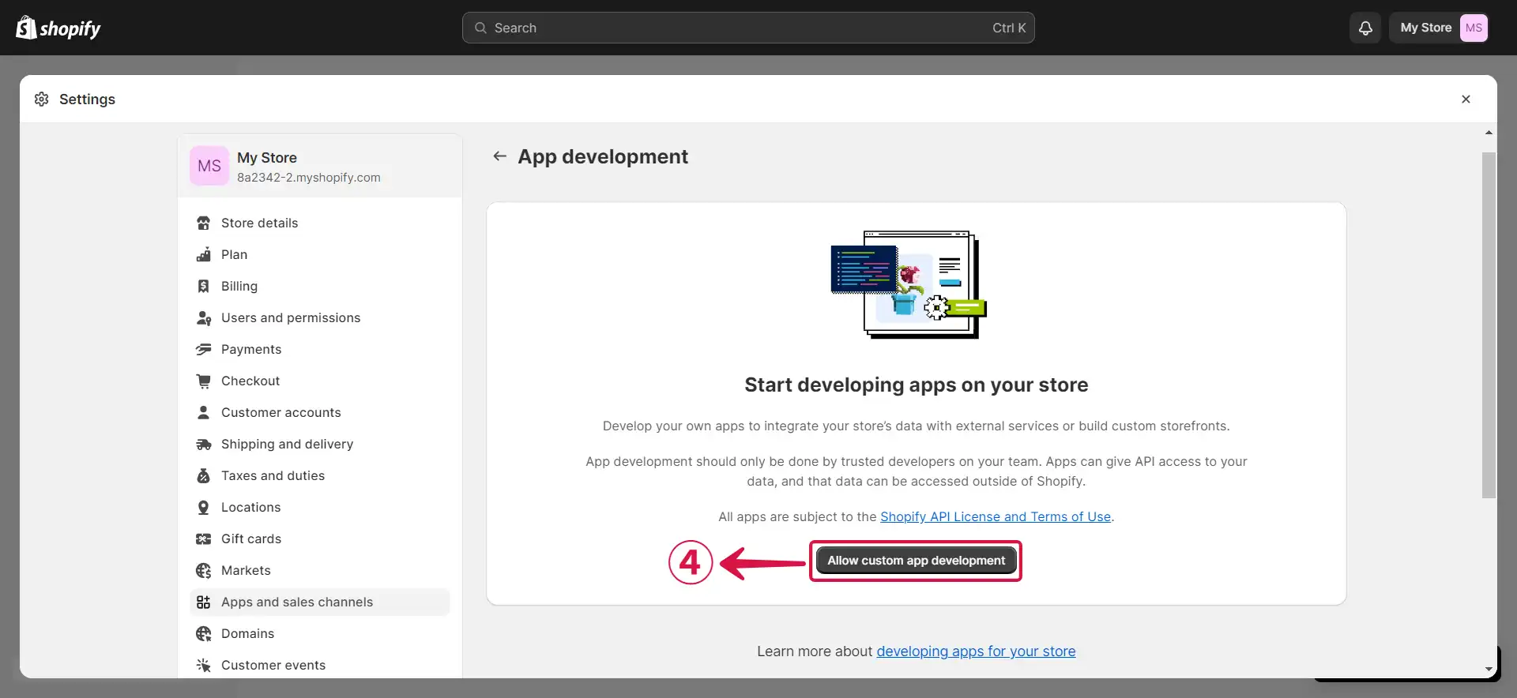Image resolution: width=1517 pixels, height=698 pixels.
Task: Click the Apps and sales channels icon
Action: coord(203,602)
